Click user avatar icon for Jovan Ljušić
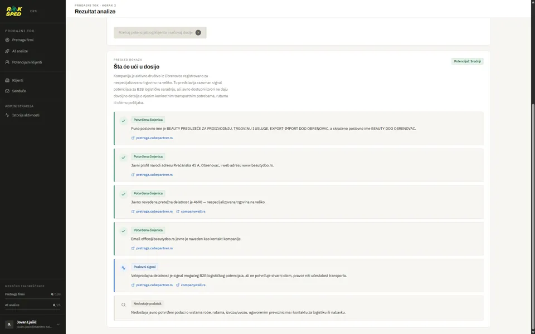 pos(9,324)
